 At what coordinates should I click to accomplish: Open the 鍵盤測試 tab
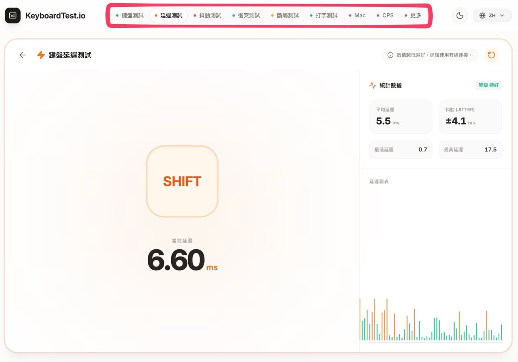pyautogui.click(x=129, y=15)
